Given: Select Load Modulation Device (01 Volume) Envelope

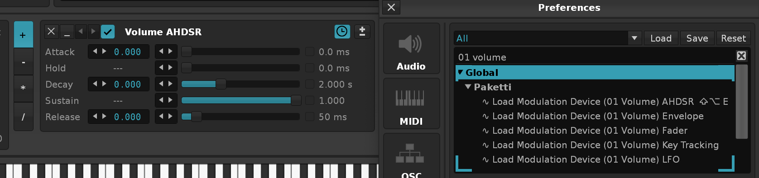Looking at the screenshot, I should click(598, 116).
